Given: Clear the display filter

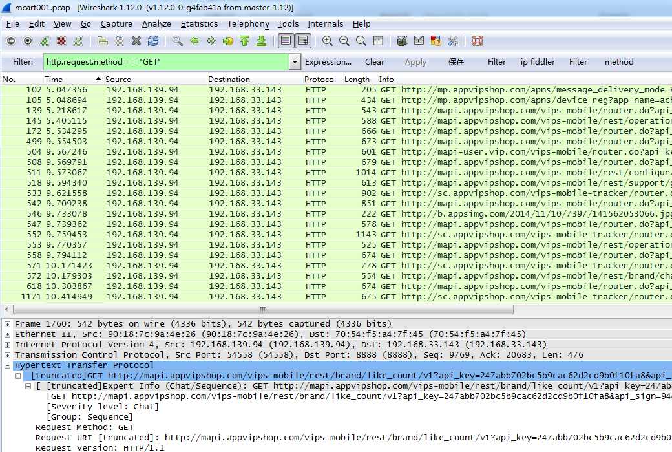Looking at the screenshot, I should click(x=375, y=61).
